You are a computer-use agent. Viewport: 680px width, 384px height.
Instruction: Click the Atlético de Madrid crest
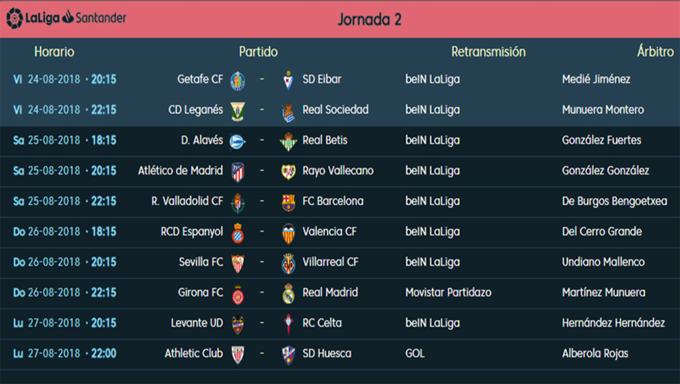tap(237, 172)
